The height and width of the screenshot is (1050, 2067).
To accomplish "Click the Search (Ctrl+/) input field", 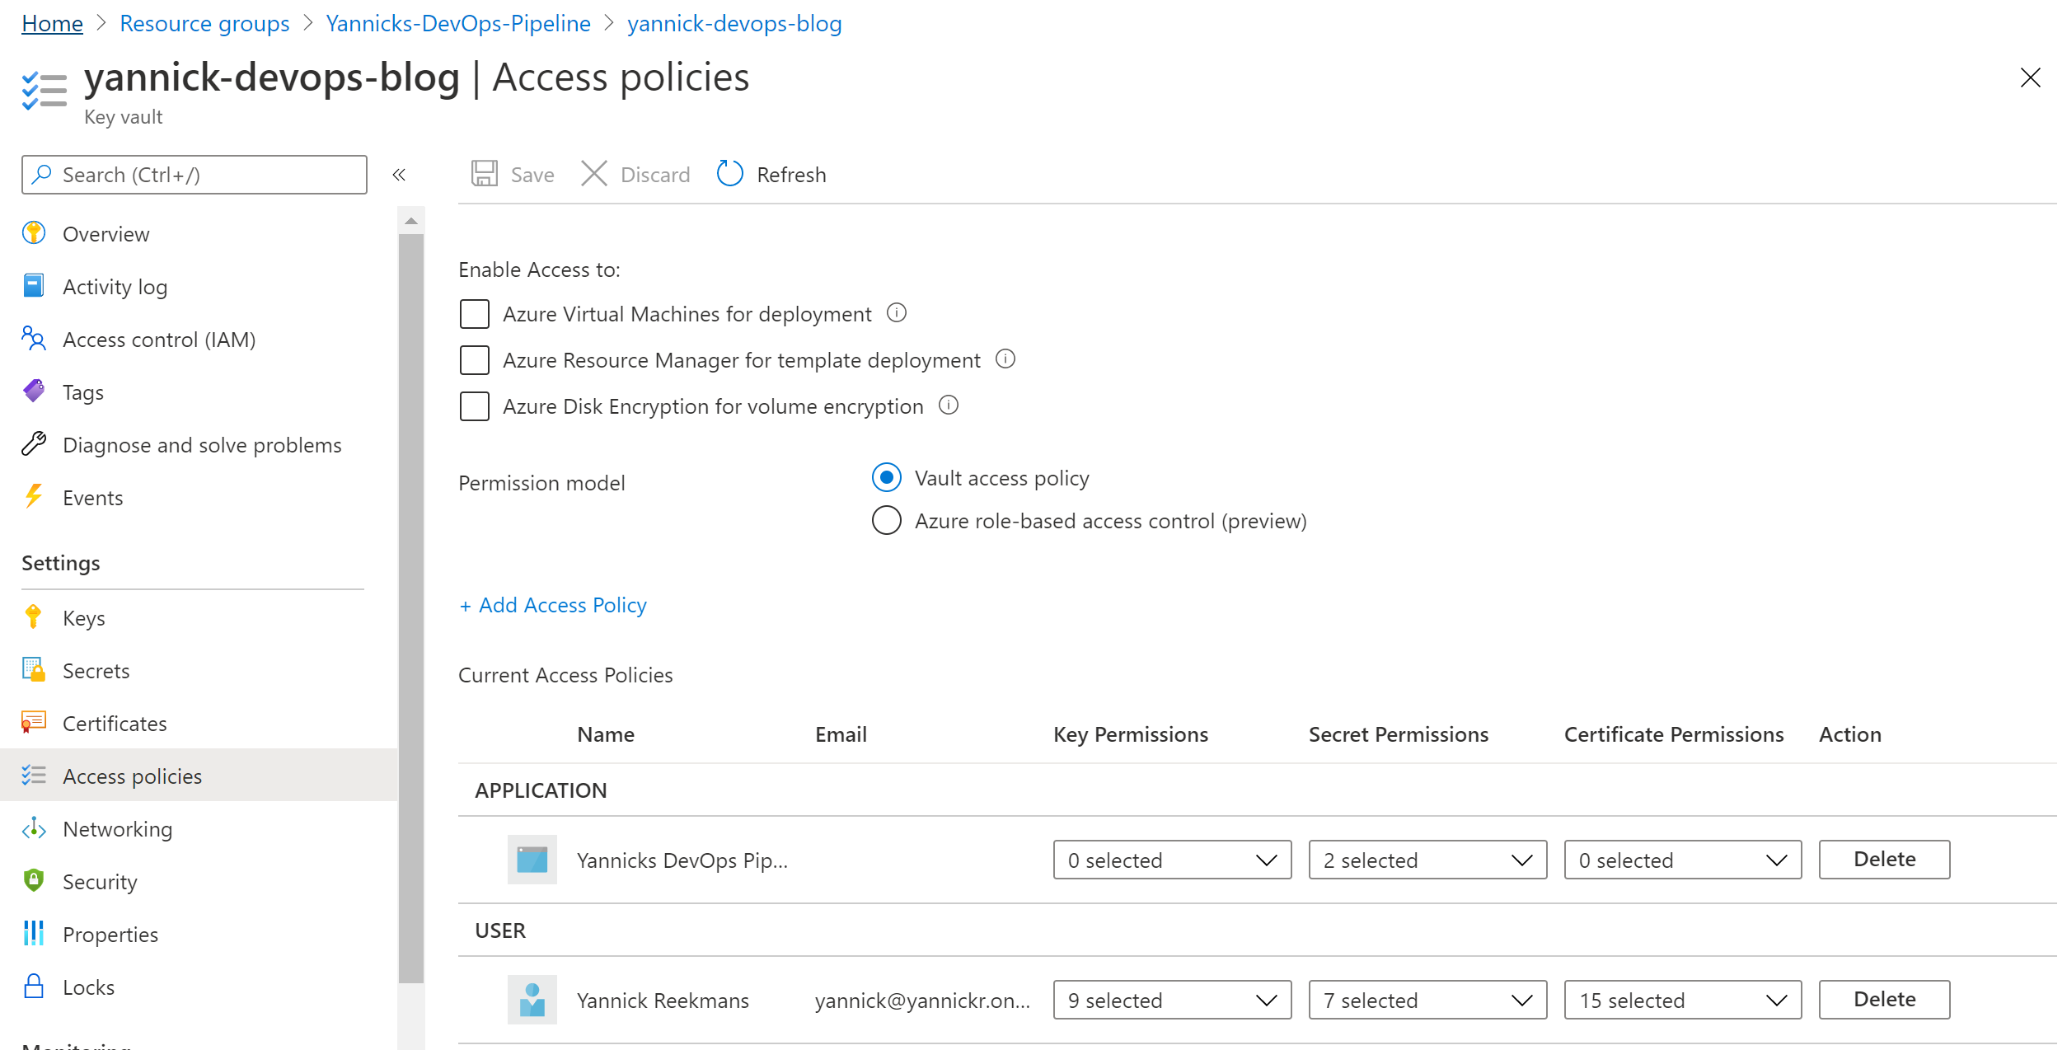I will (x=195, y=175).
